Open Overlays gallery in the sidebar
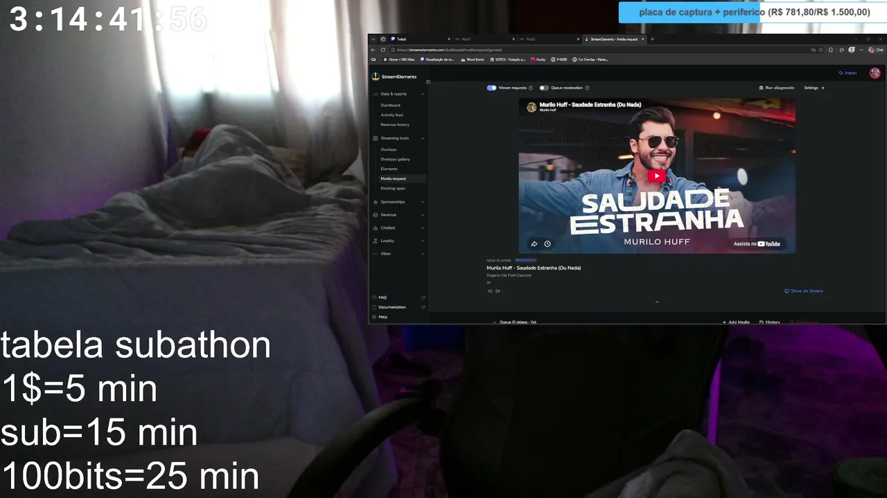Screen dimensions: 887x498 pos(395,159)
